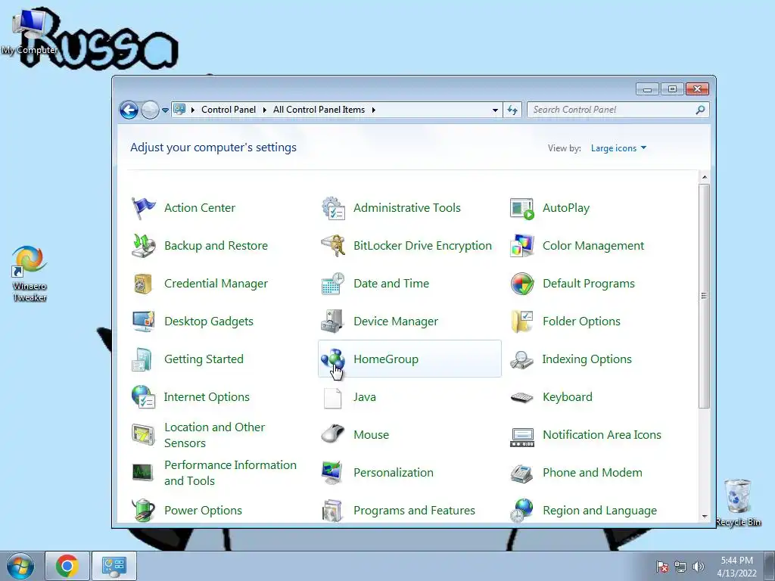Viewport: 775px width, 581px height.
Task: Click the Control Panel breadcrumb segment
Action: tap(229, 110)
